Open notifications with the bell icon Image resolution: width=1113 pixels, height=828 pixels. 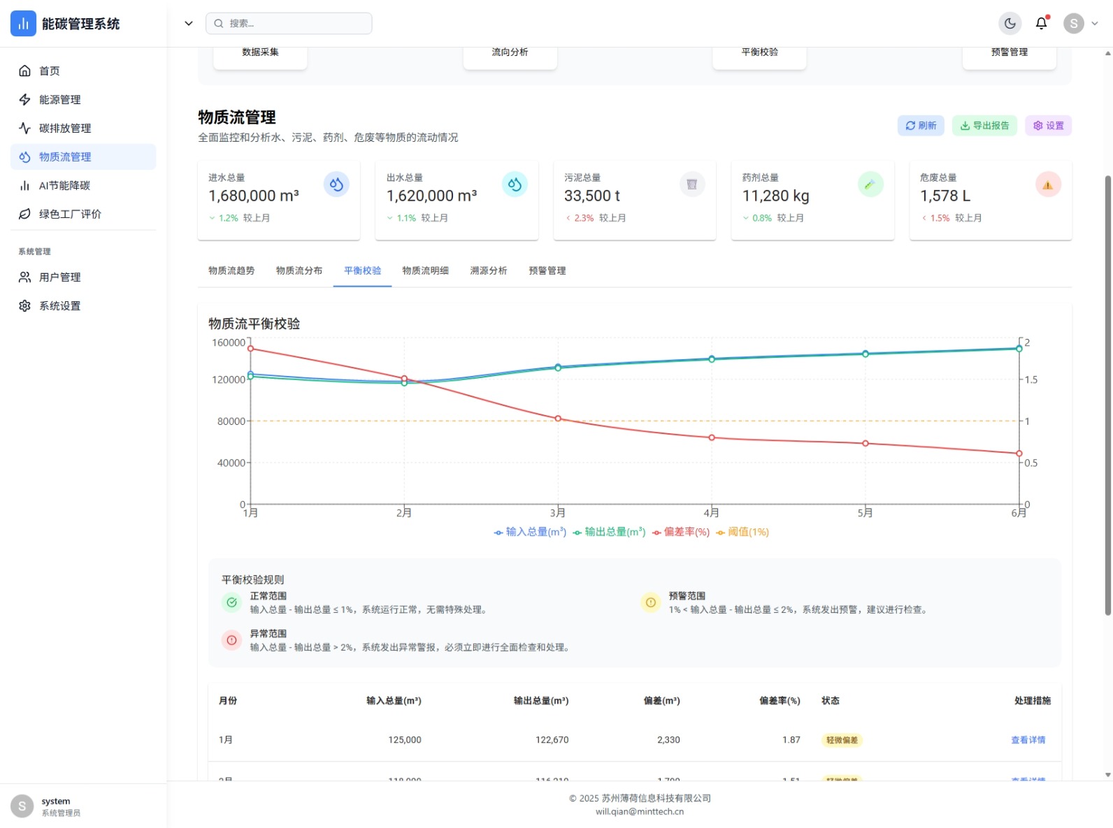click(x=1041, y=24)
